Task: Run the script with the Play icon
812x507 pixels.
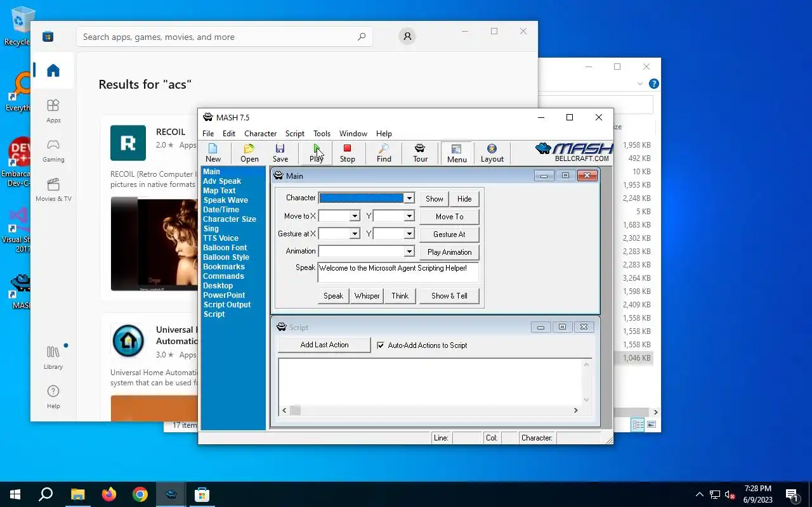Action: [316, 153]
